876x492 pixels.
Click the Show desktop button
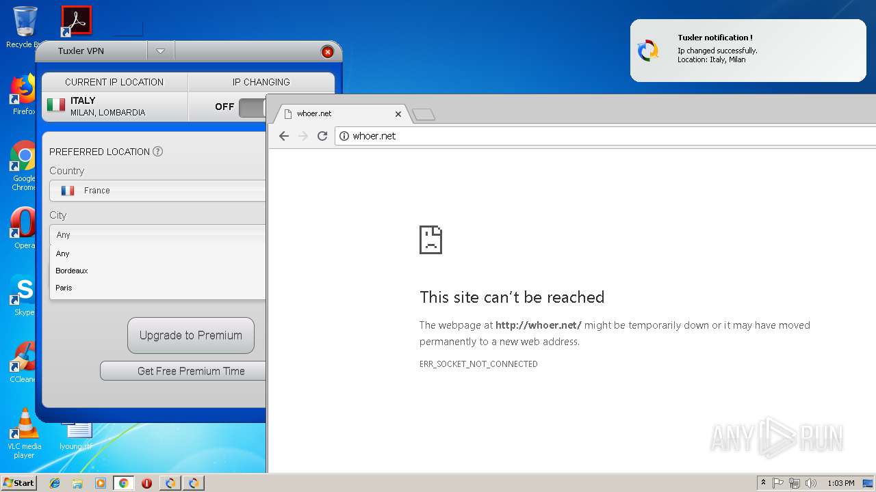point(868,483)
